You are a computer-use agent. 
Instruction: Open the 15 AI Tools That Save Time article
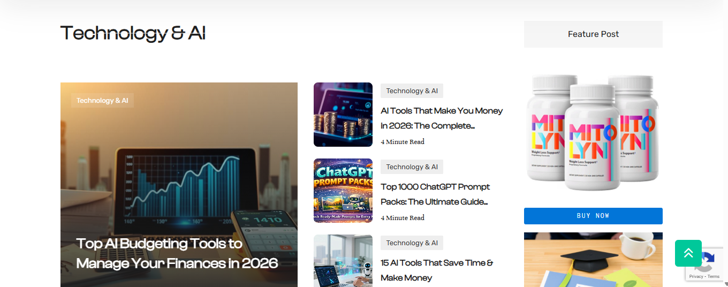pyautogui.click(x=437, y=270)
